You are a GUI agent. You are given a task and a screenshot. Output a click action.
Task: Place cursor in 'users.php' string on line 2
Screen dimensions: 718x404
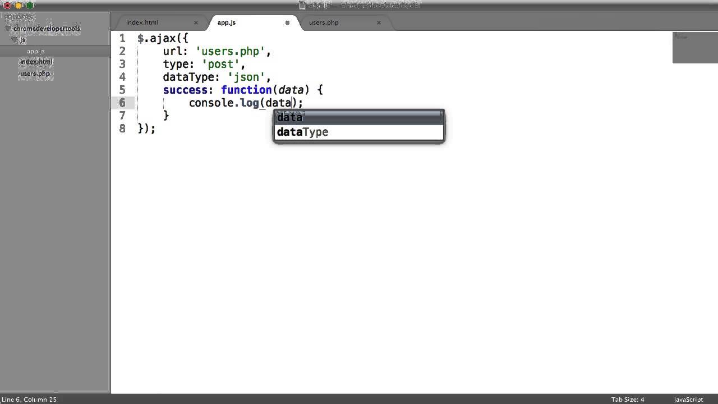pos(230,52)
